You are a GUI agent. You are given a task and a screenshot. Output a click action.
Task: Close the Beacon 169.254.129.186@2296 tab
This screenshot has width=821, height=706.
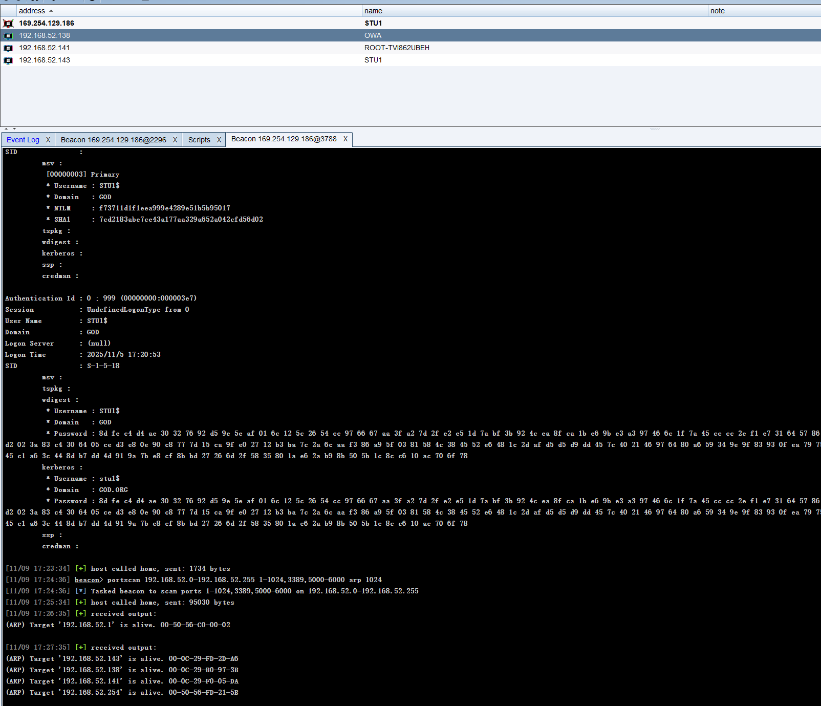pos(175,140)
